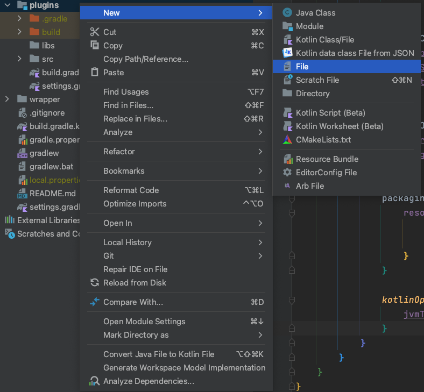Click the Kotlin Class/File icon

click(288, 39)
